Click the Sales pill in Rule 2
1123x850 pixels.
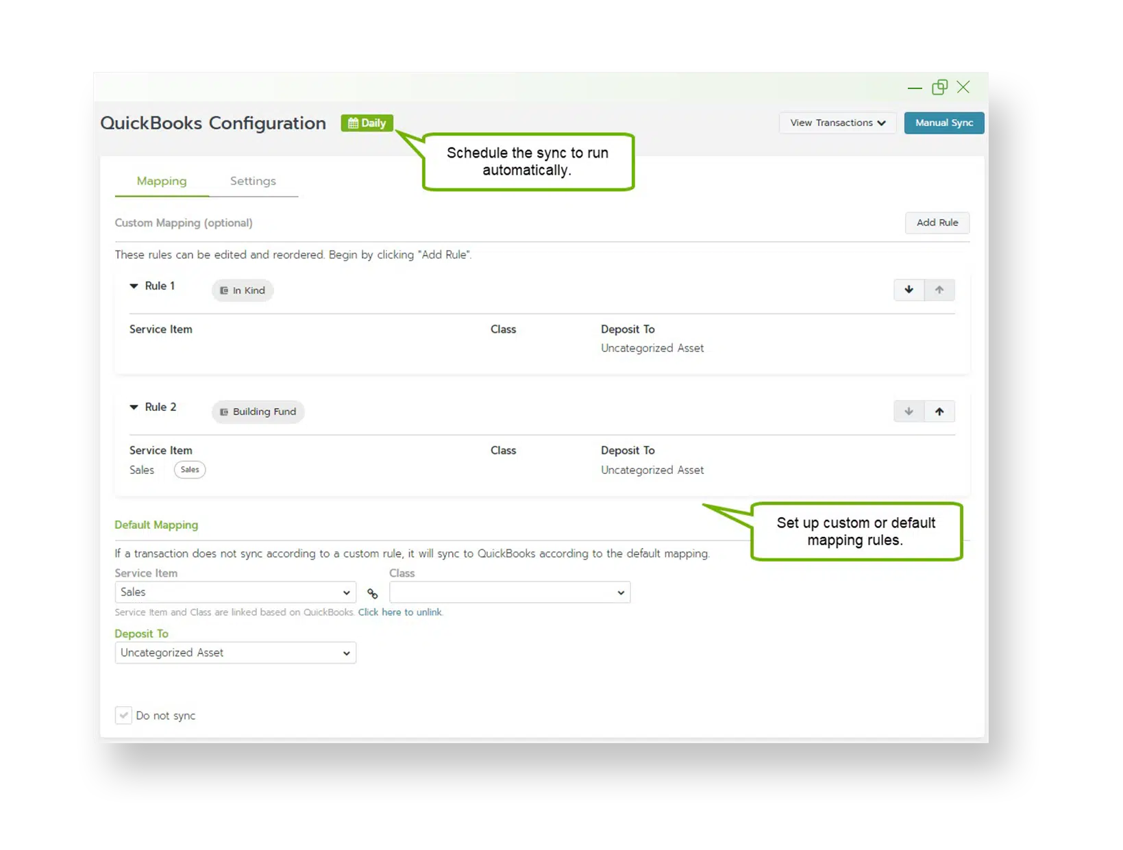[x=190, y=470]
